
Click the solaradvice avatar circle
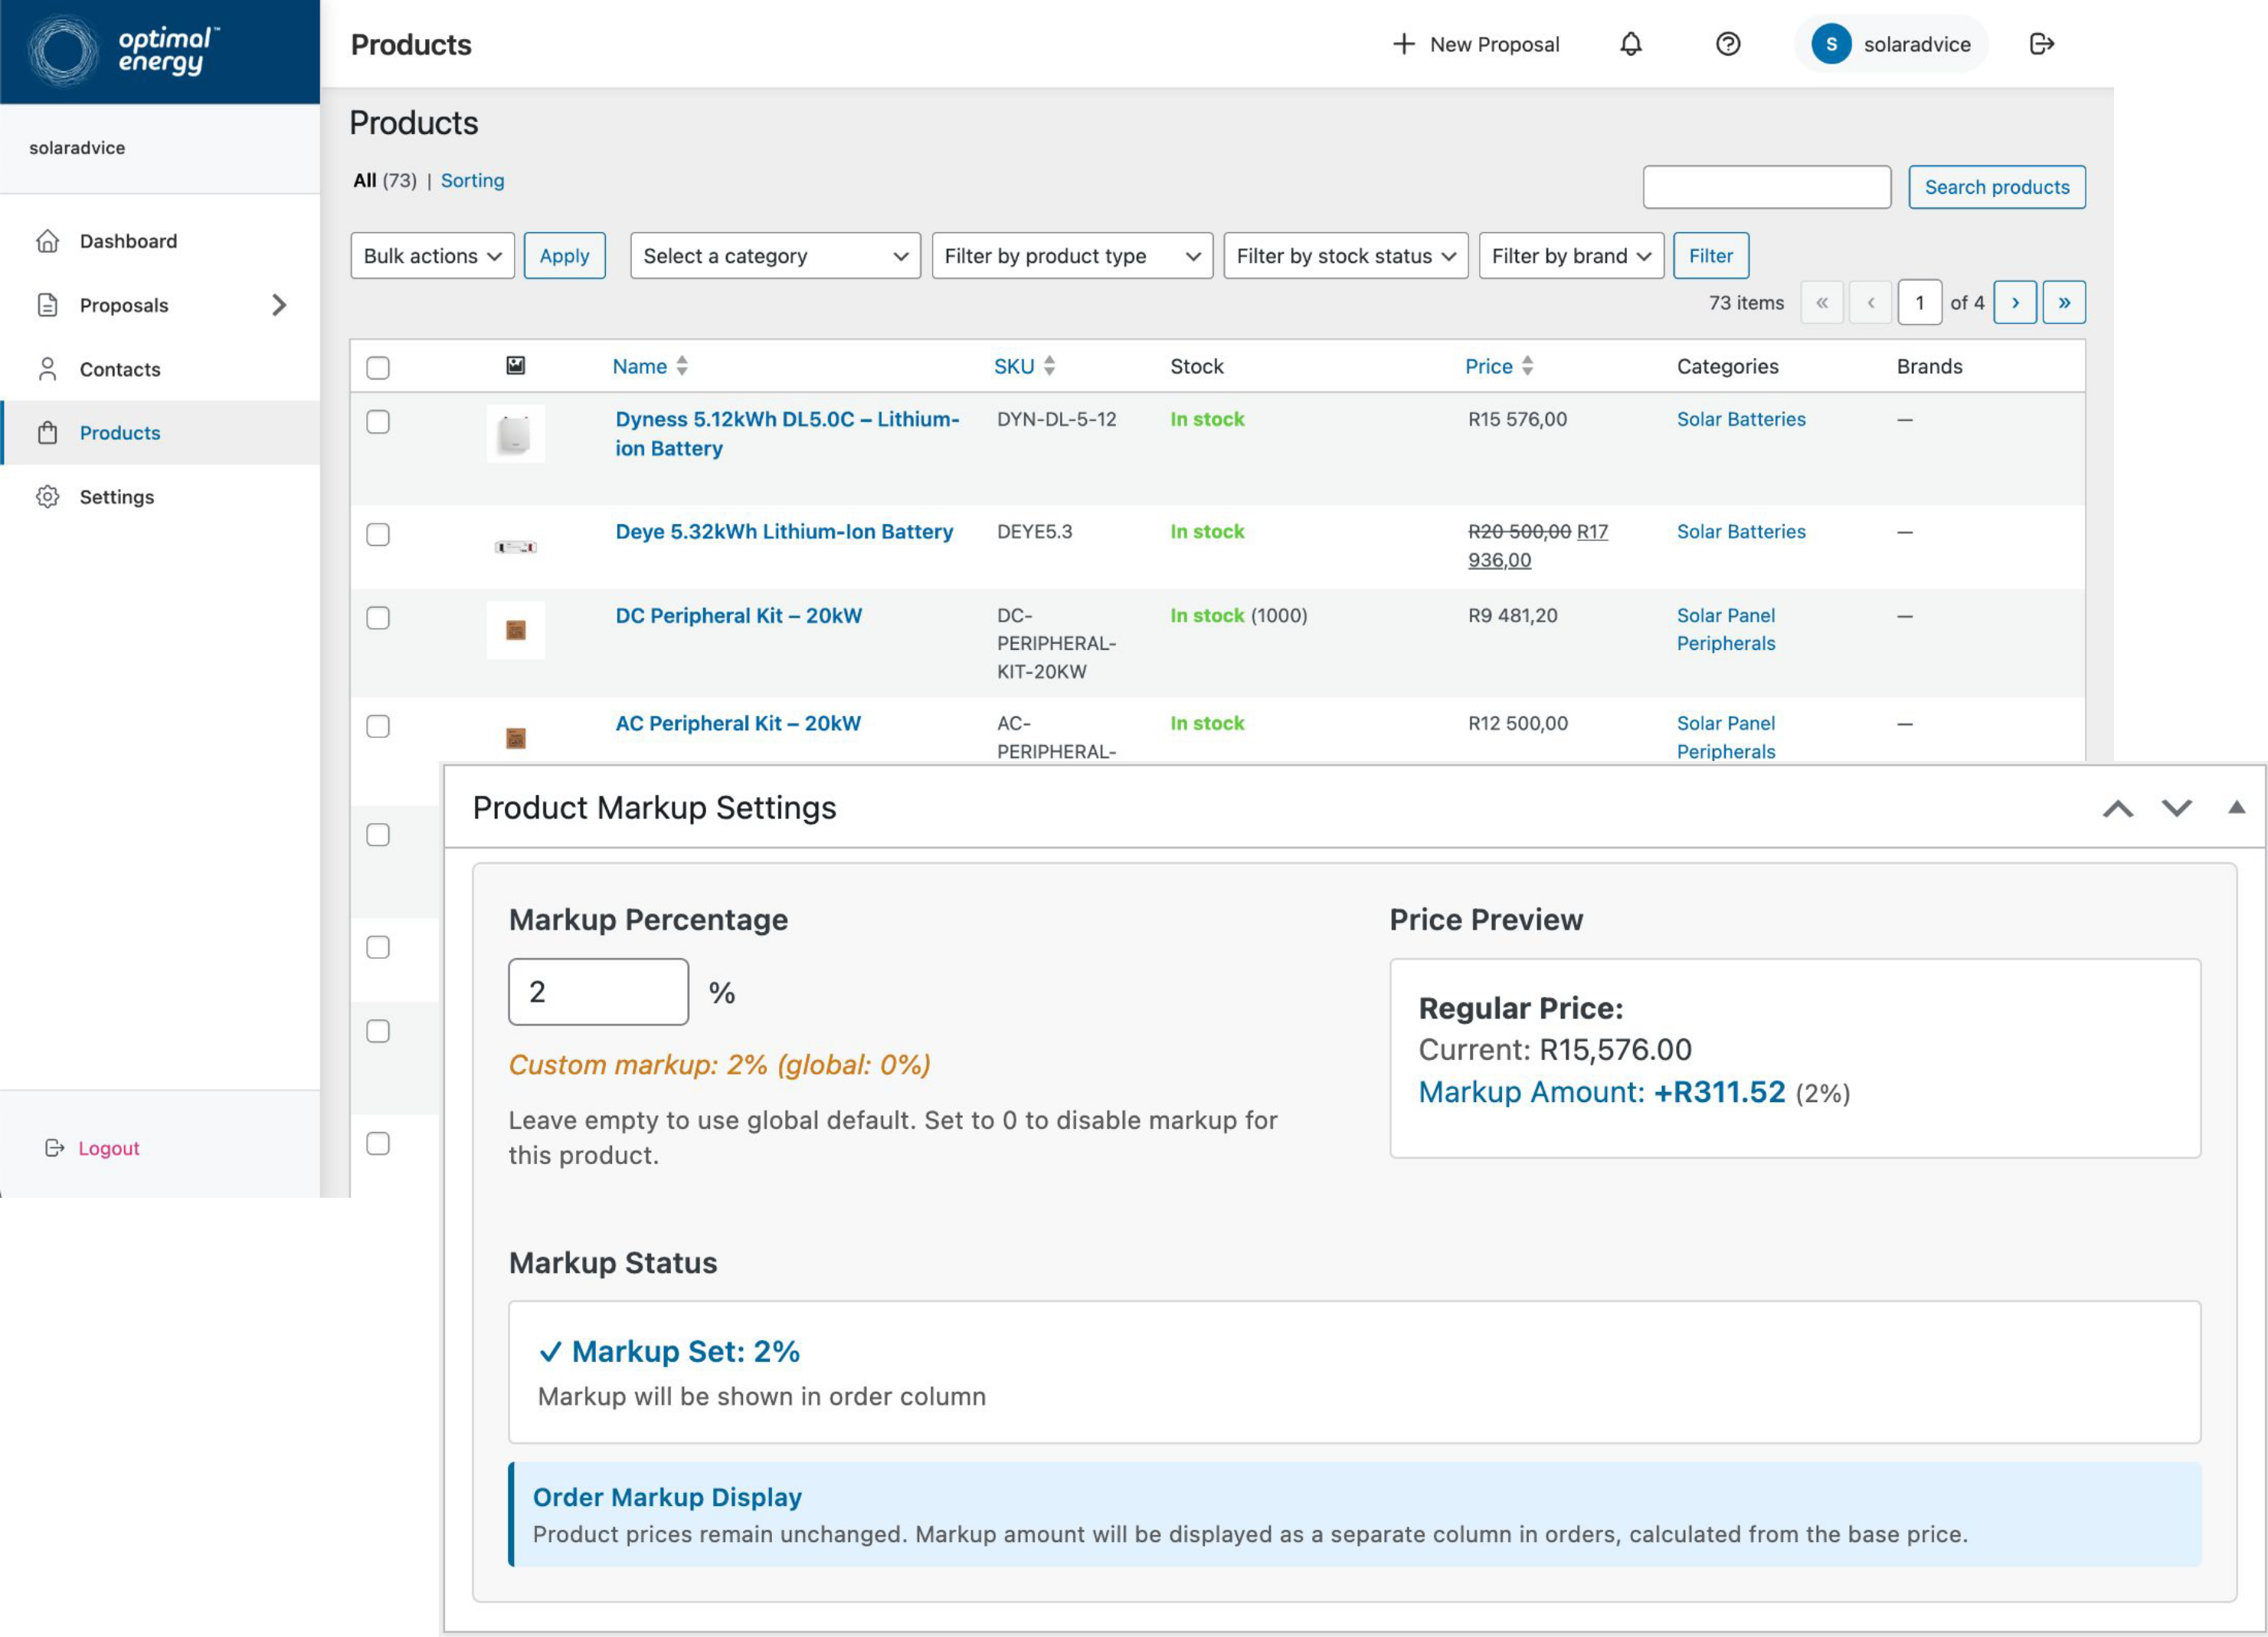pyautogui.click(x=1832, y=44)
